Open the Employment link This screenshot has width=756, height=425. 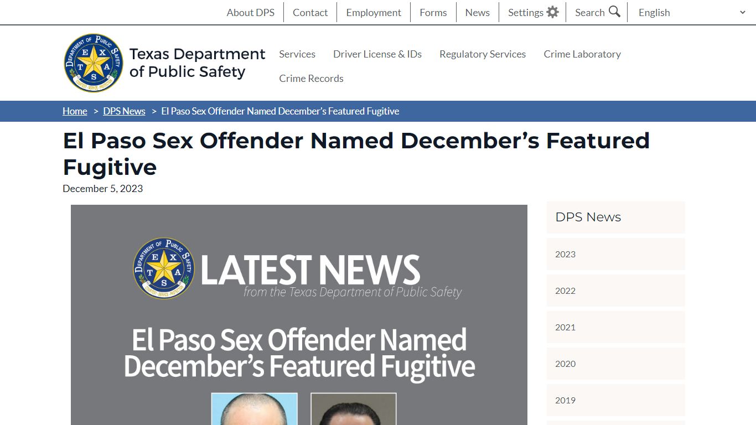(x=374, y=12)
